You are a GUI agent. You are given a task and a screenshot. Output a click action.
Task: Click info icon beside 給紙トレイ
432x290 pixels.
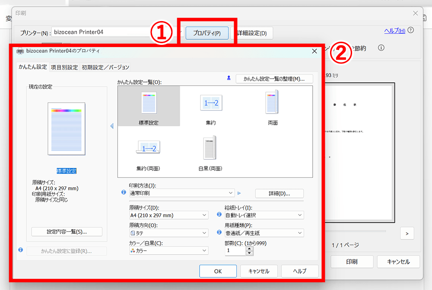tap(219, 214)
